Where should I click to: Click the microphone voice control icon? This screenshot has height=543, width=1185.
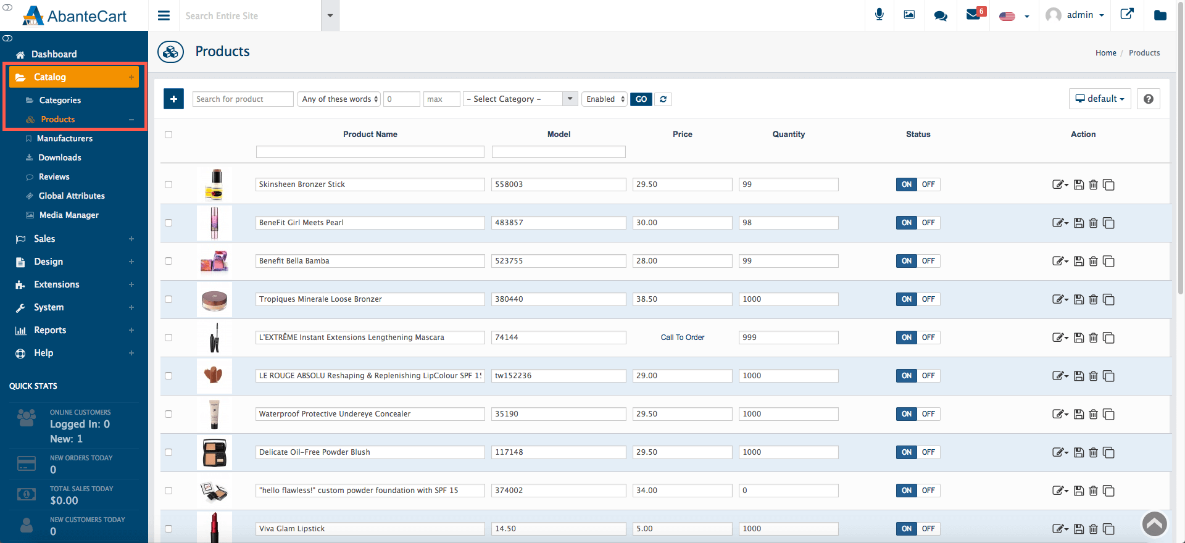879,15
